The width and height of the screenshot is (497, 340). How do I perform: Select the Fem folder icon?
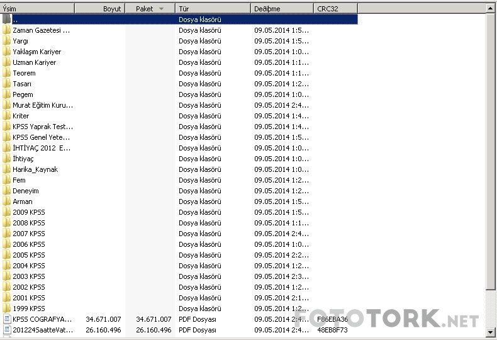(6, 180)
